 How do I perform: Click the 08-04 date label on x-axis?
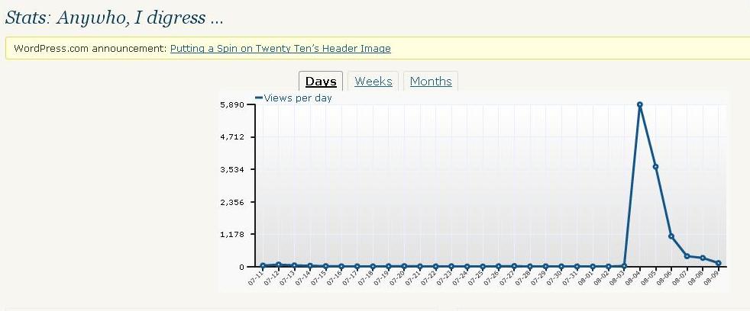[634, 280]
